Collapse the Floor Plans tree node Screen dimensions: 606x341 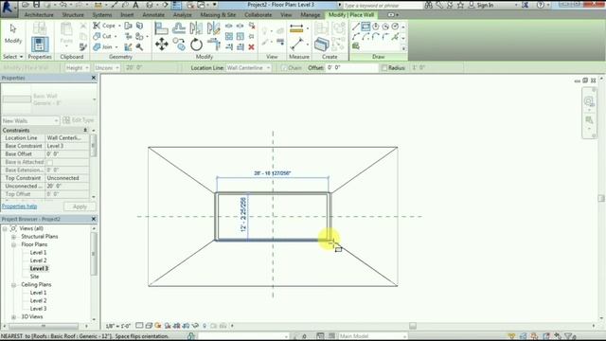13,244
